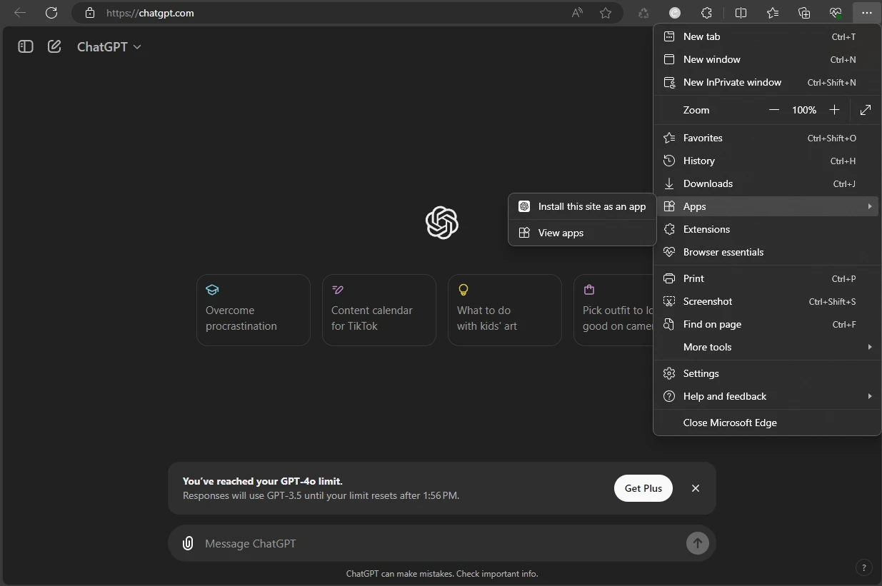Select Find on page
The image size is (882, 586).
point(767,324)
